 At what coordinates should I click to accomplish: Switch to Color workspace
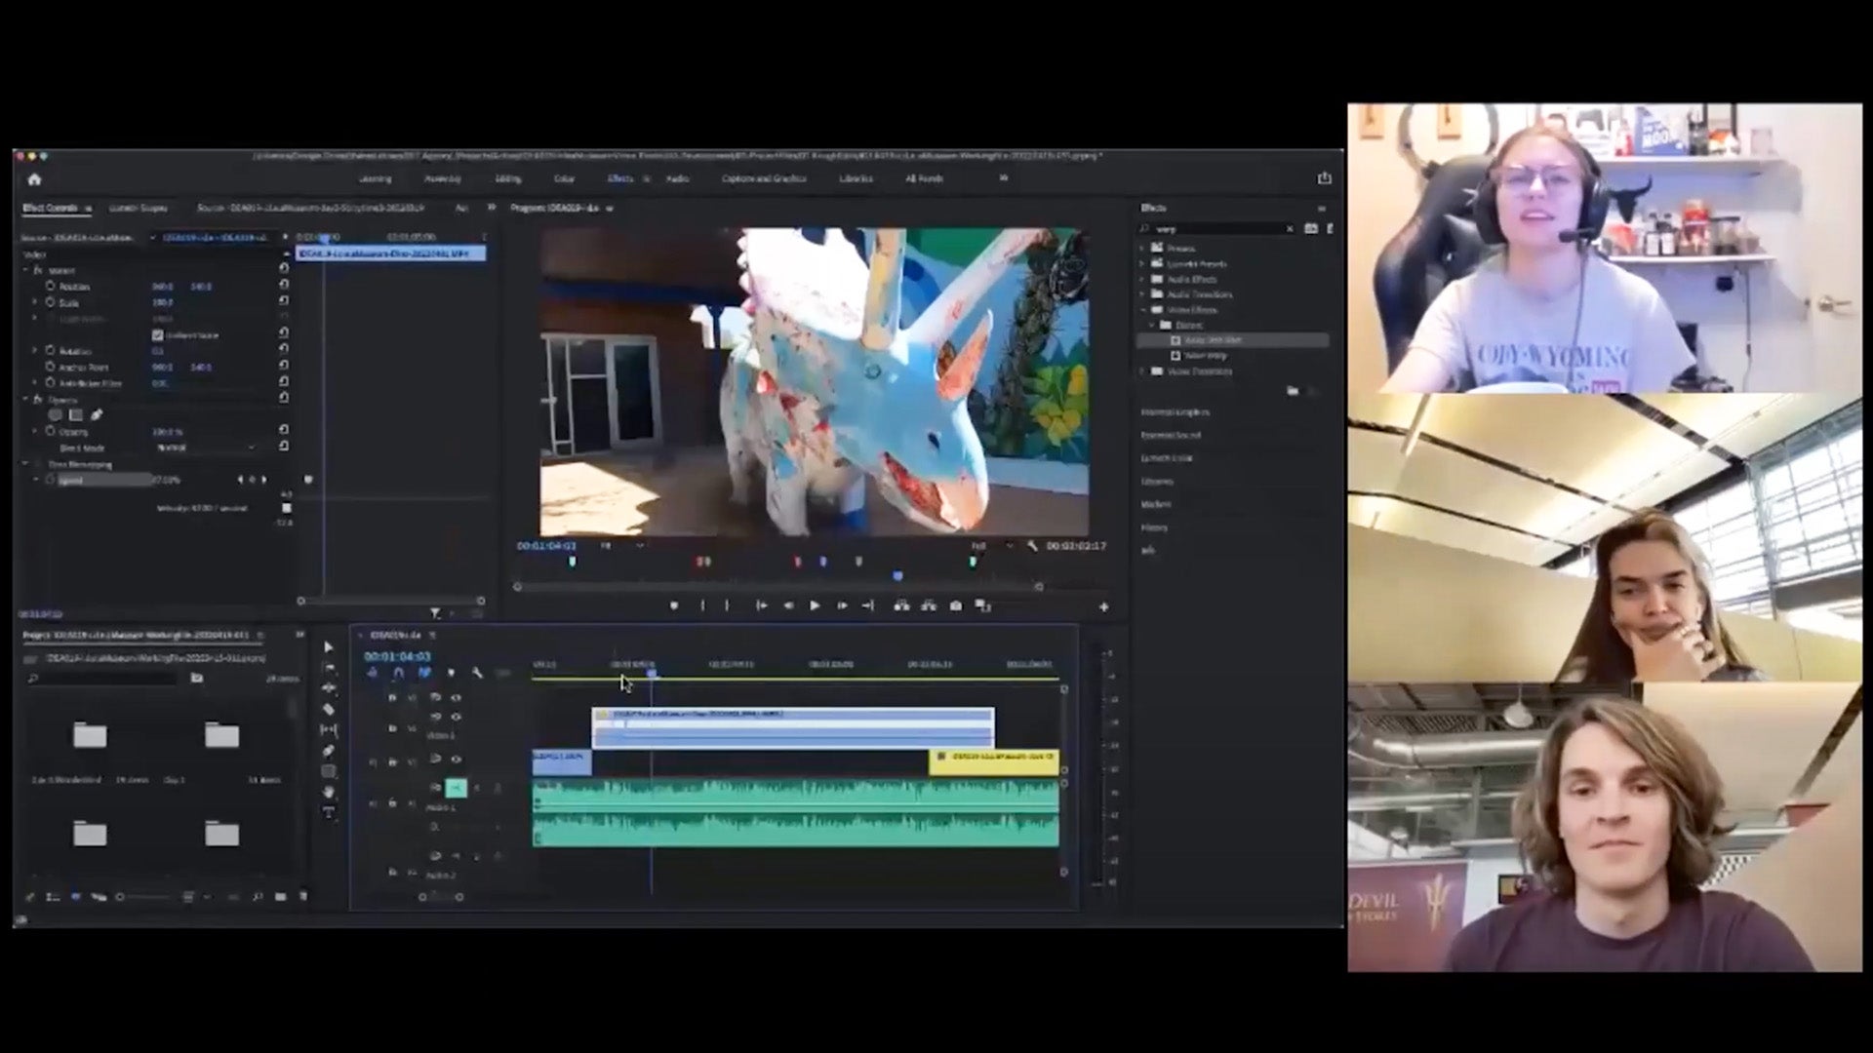(x=564, y=179)
